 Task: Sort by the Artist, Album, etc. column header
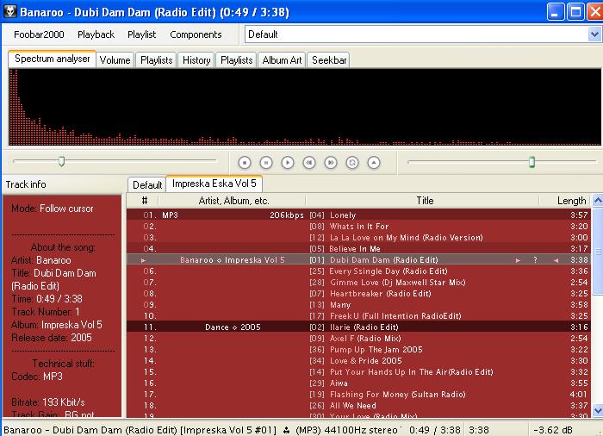click(x=233, y=201)
